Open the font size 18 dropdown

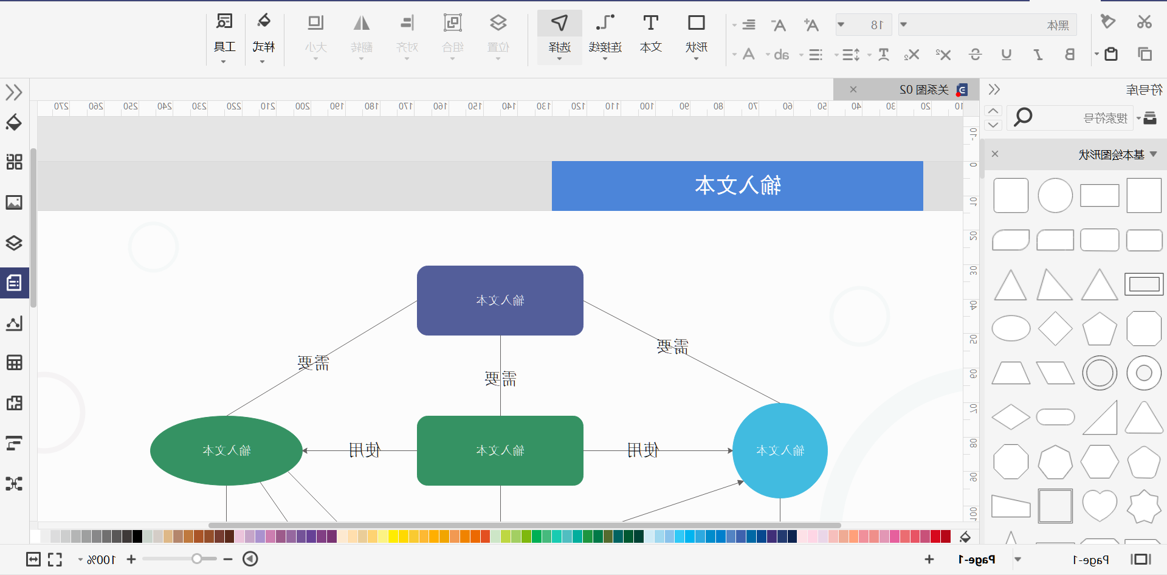pos(841,25)
